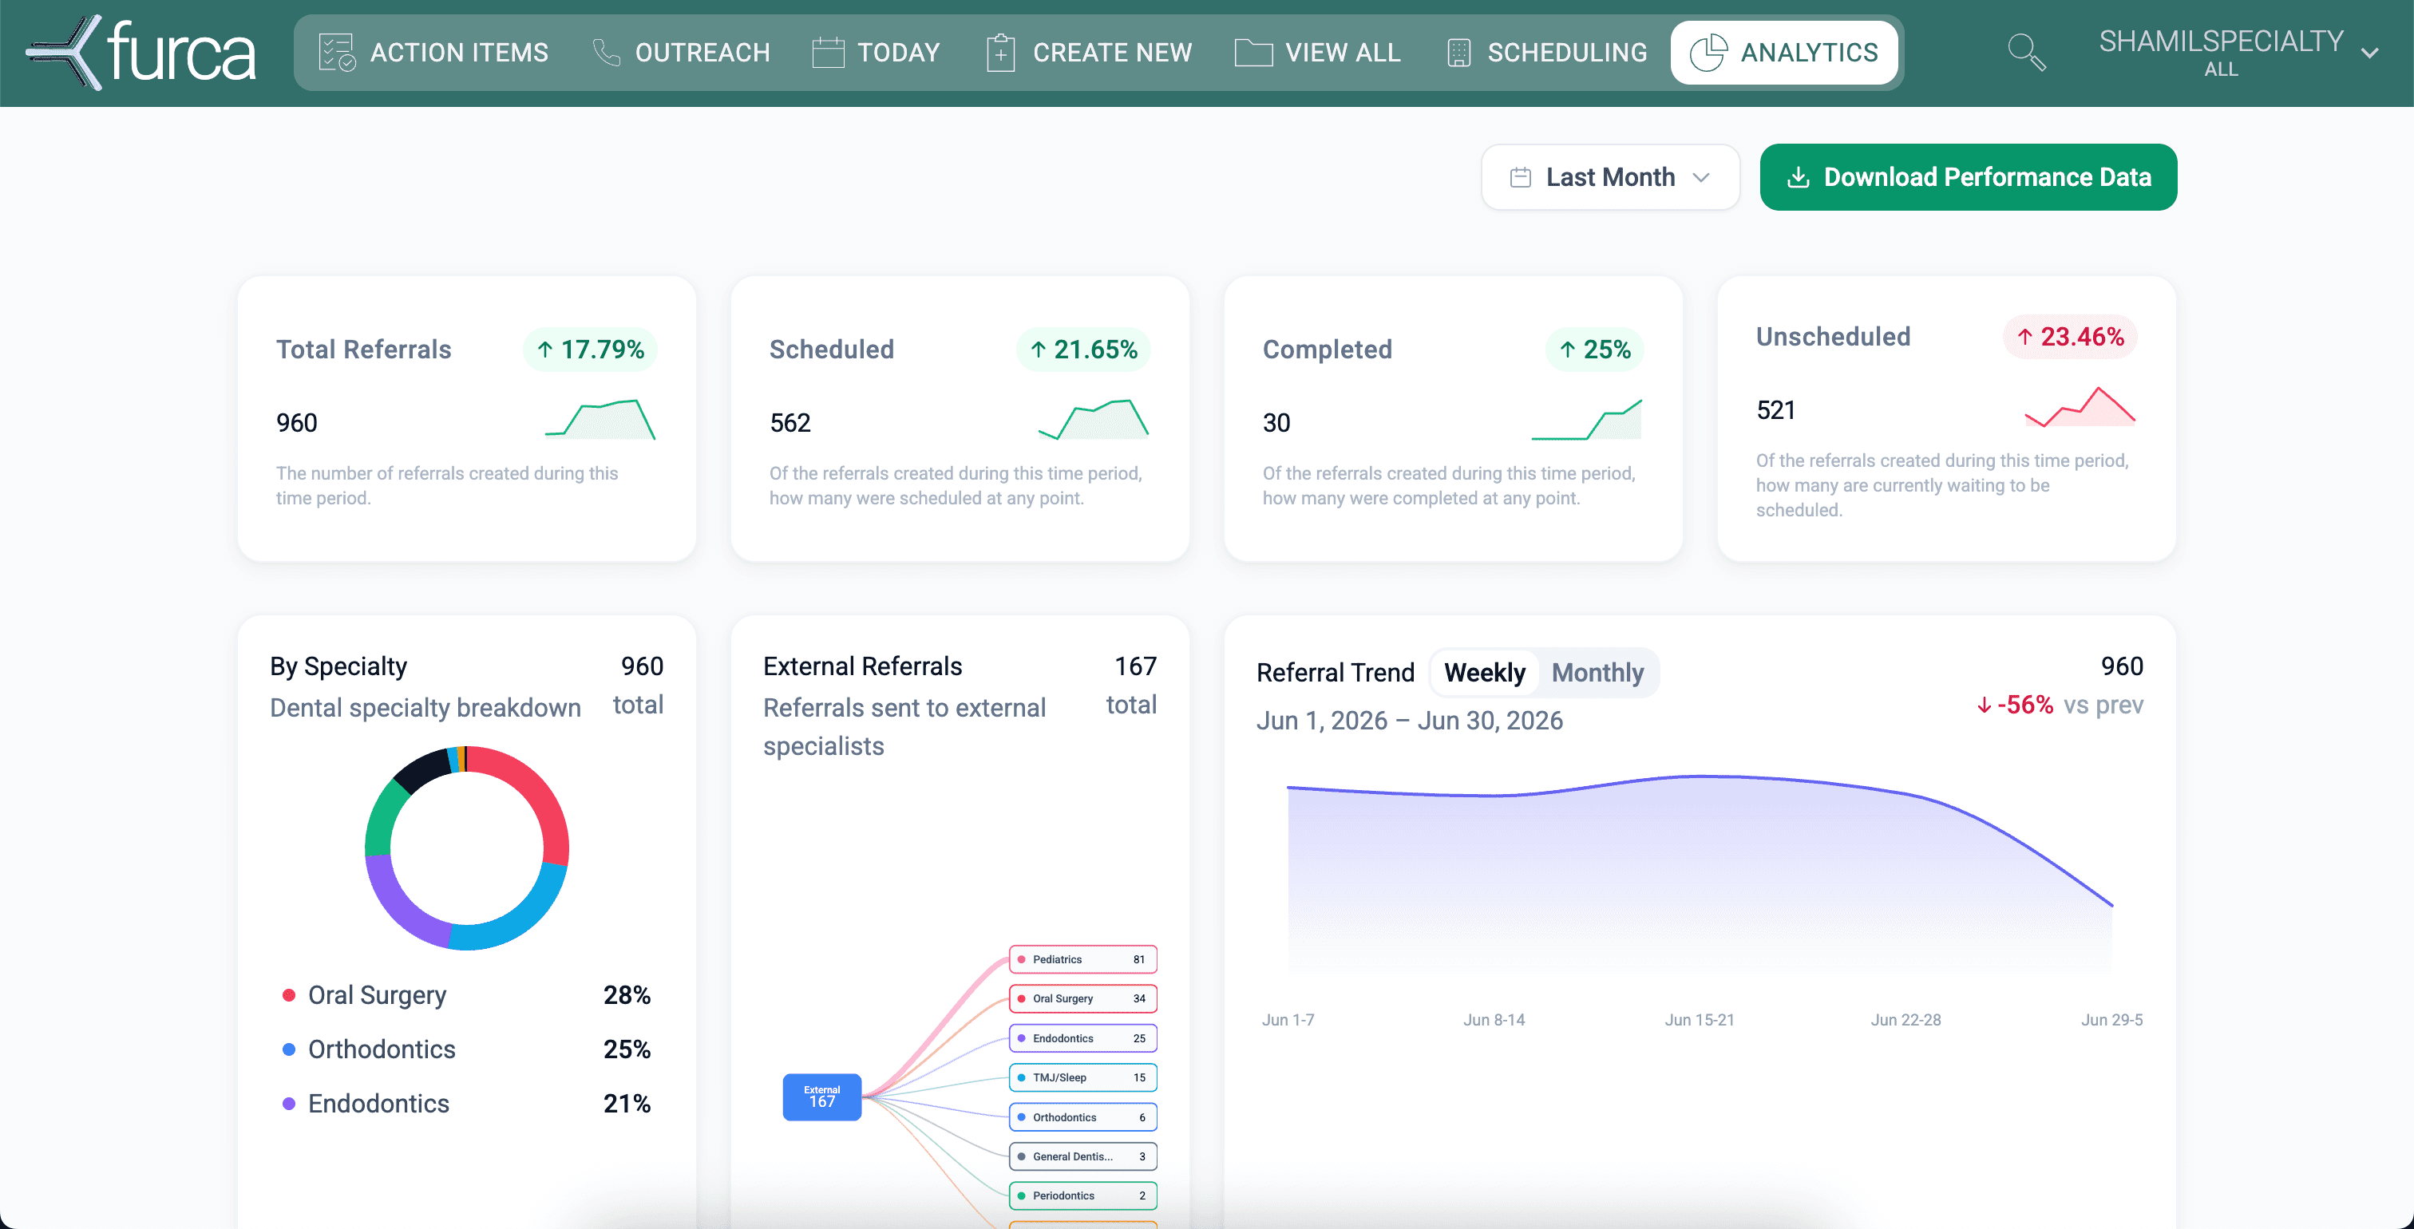
Task: Select the View All tab
Action: 1318,53
